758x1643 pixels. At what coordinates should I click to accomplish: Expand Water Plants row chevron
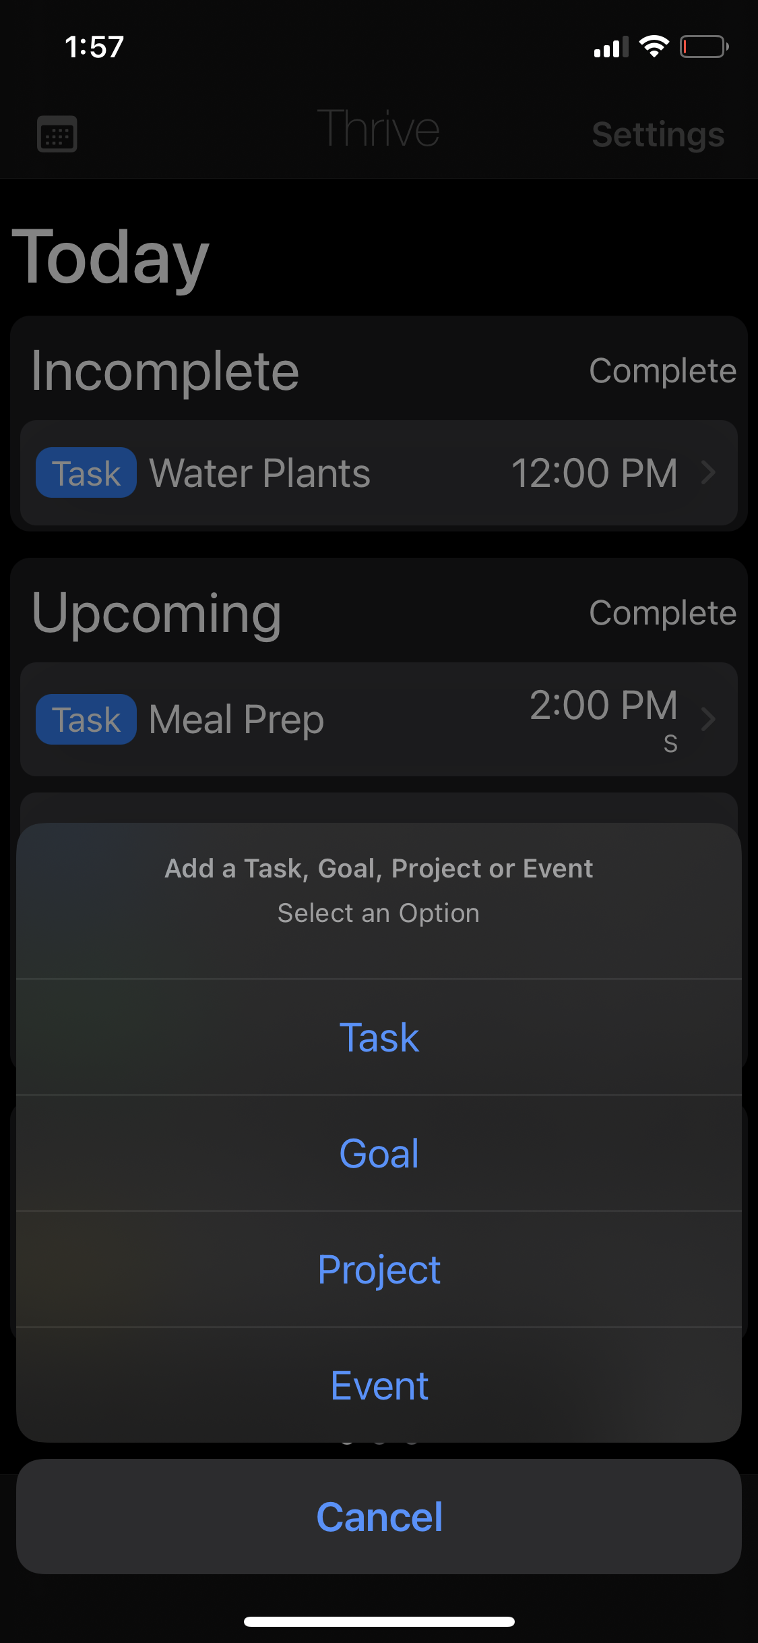point(708,472)
